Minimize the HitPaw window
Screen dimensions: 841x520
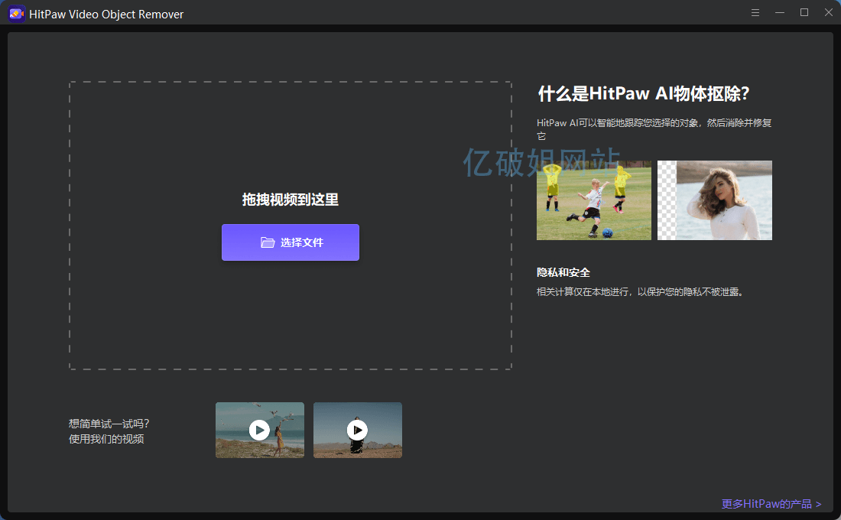[x=780, y=13]
